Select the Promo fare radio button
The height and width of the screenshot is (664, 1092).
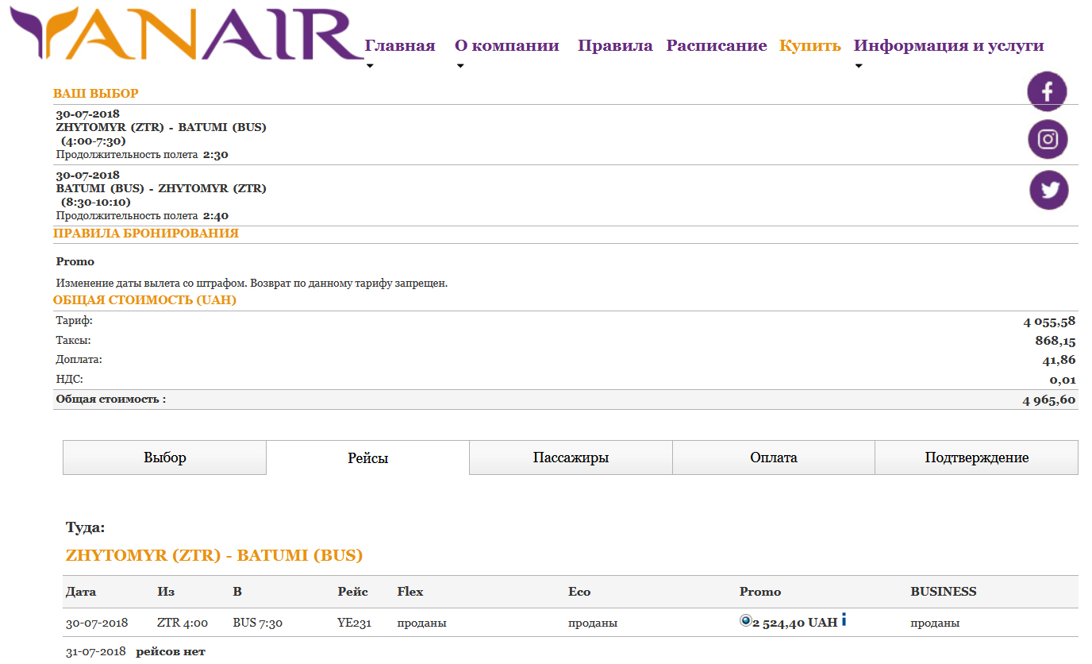tap(745, 621)
